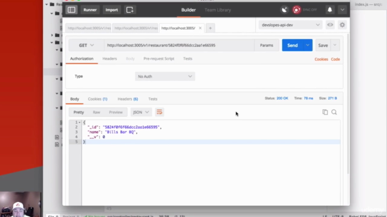Click the Sync Off status icon
This screenshot has height=217, width=387.
[x=296, y=10]
